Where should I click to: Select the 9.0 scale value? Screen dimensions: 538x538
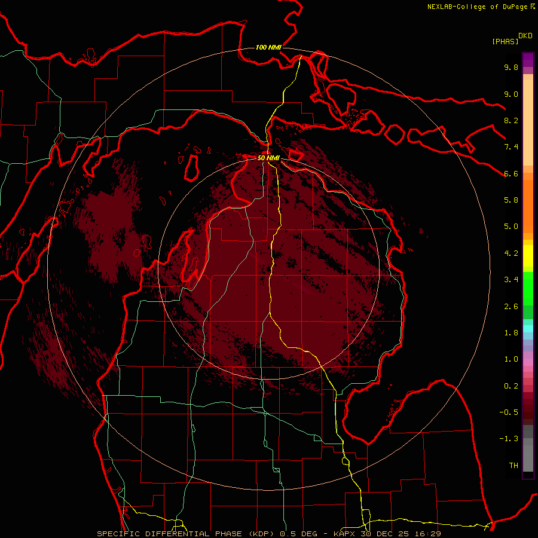[511, 94]
